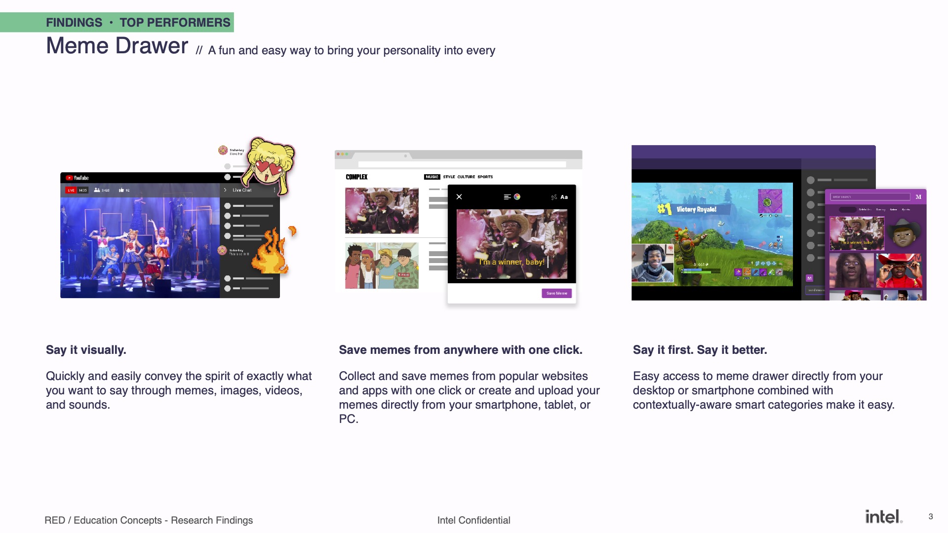Open the CULTURE tab on Complex
The width and height of the screenshot is (948, 533).
pos(466,177)
